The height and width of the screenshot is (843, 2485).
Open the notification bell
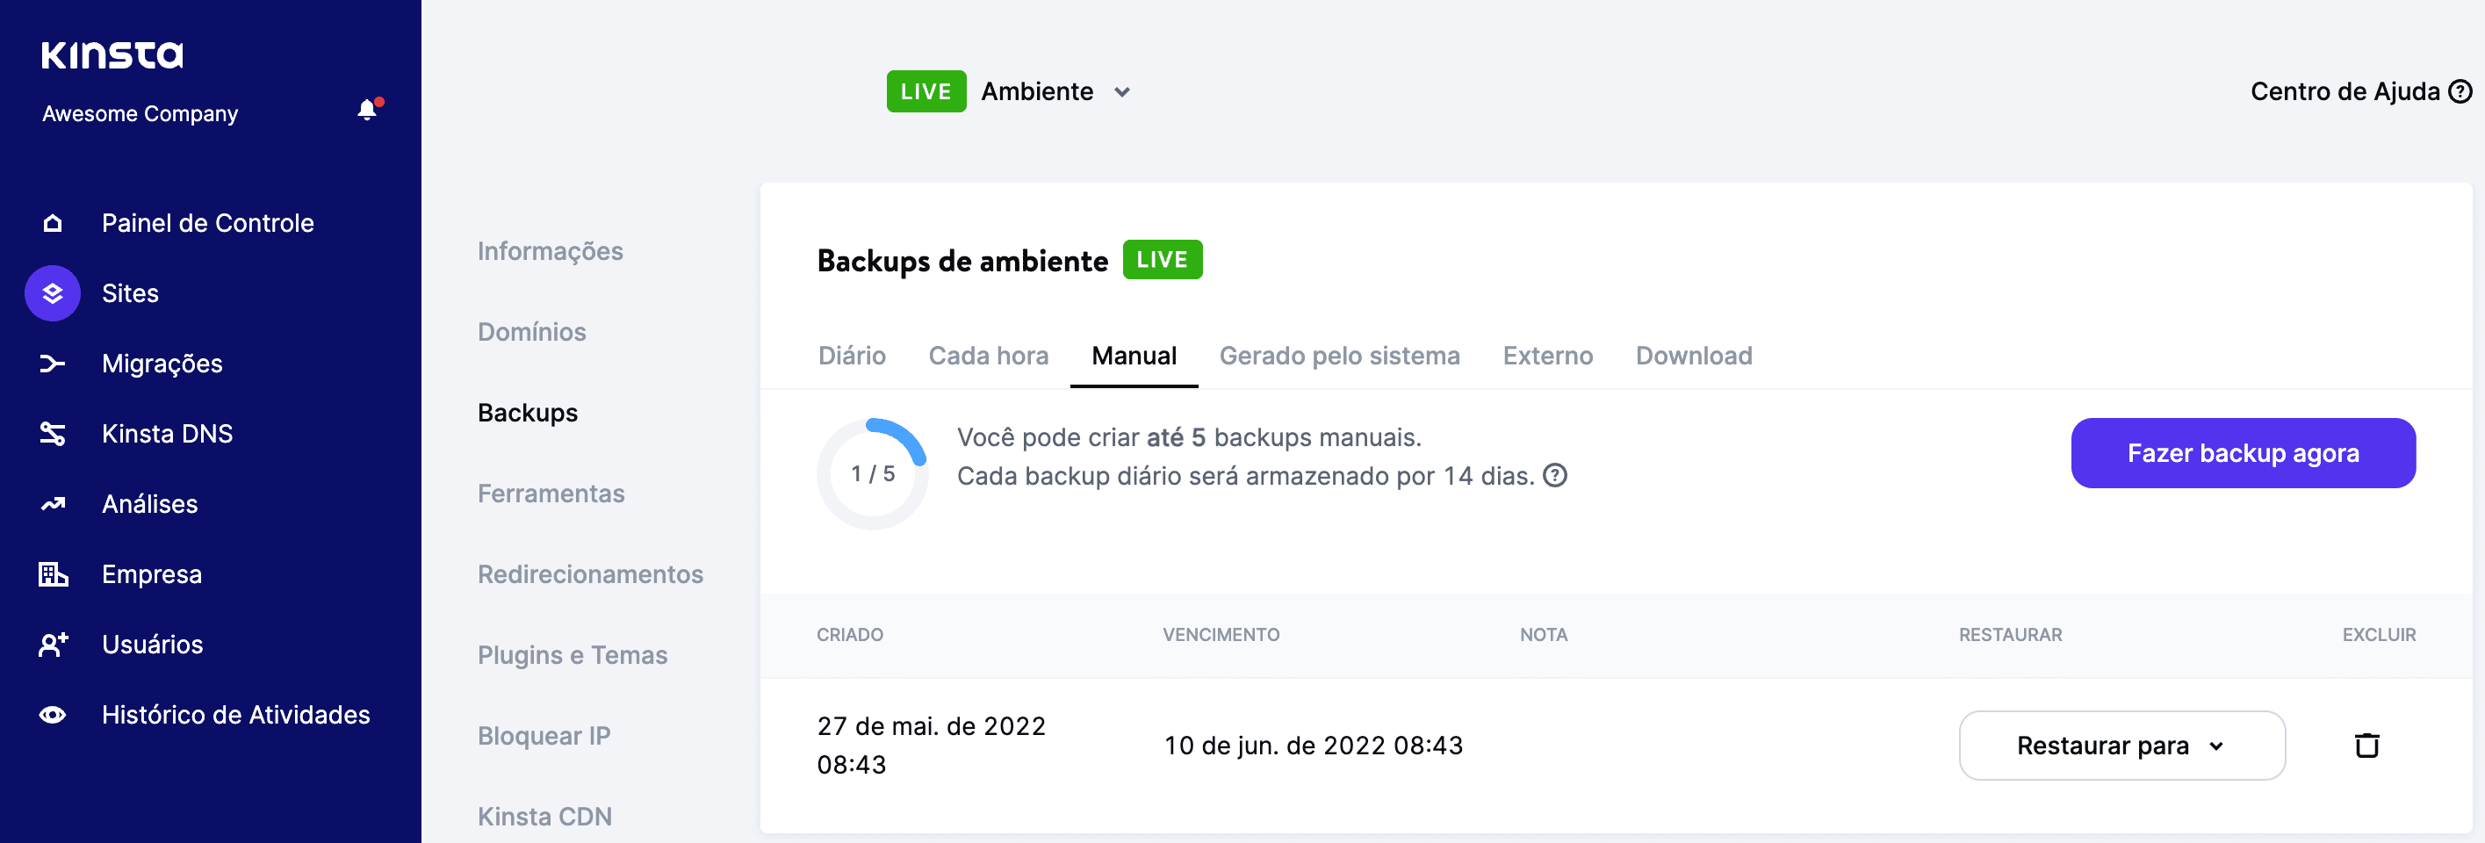366,110
